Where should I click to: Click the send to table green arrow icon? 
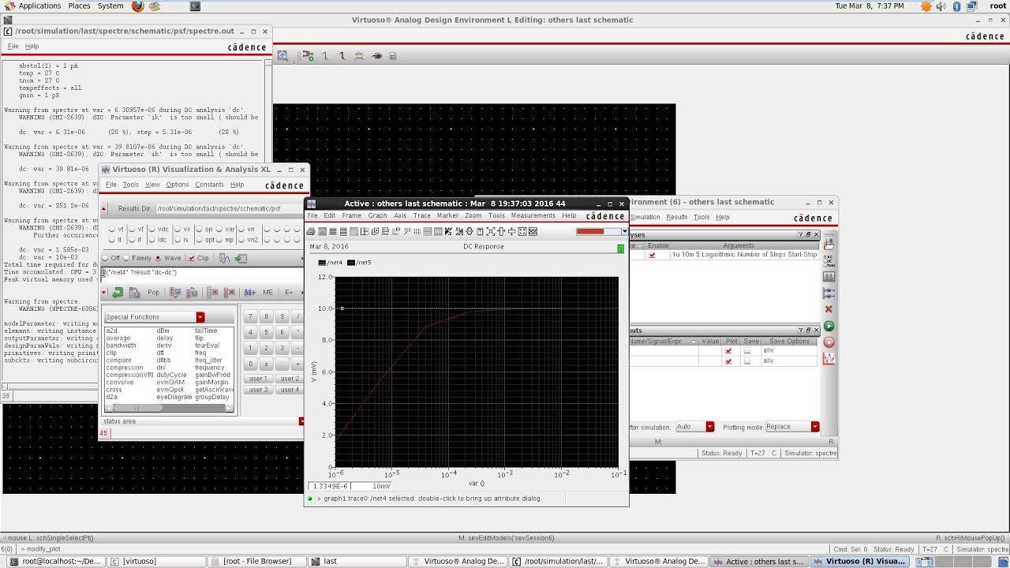point(241,258)
